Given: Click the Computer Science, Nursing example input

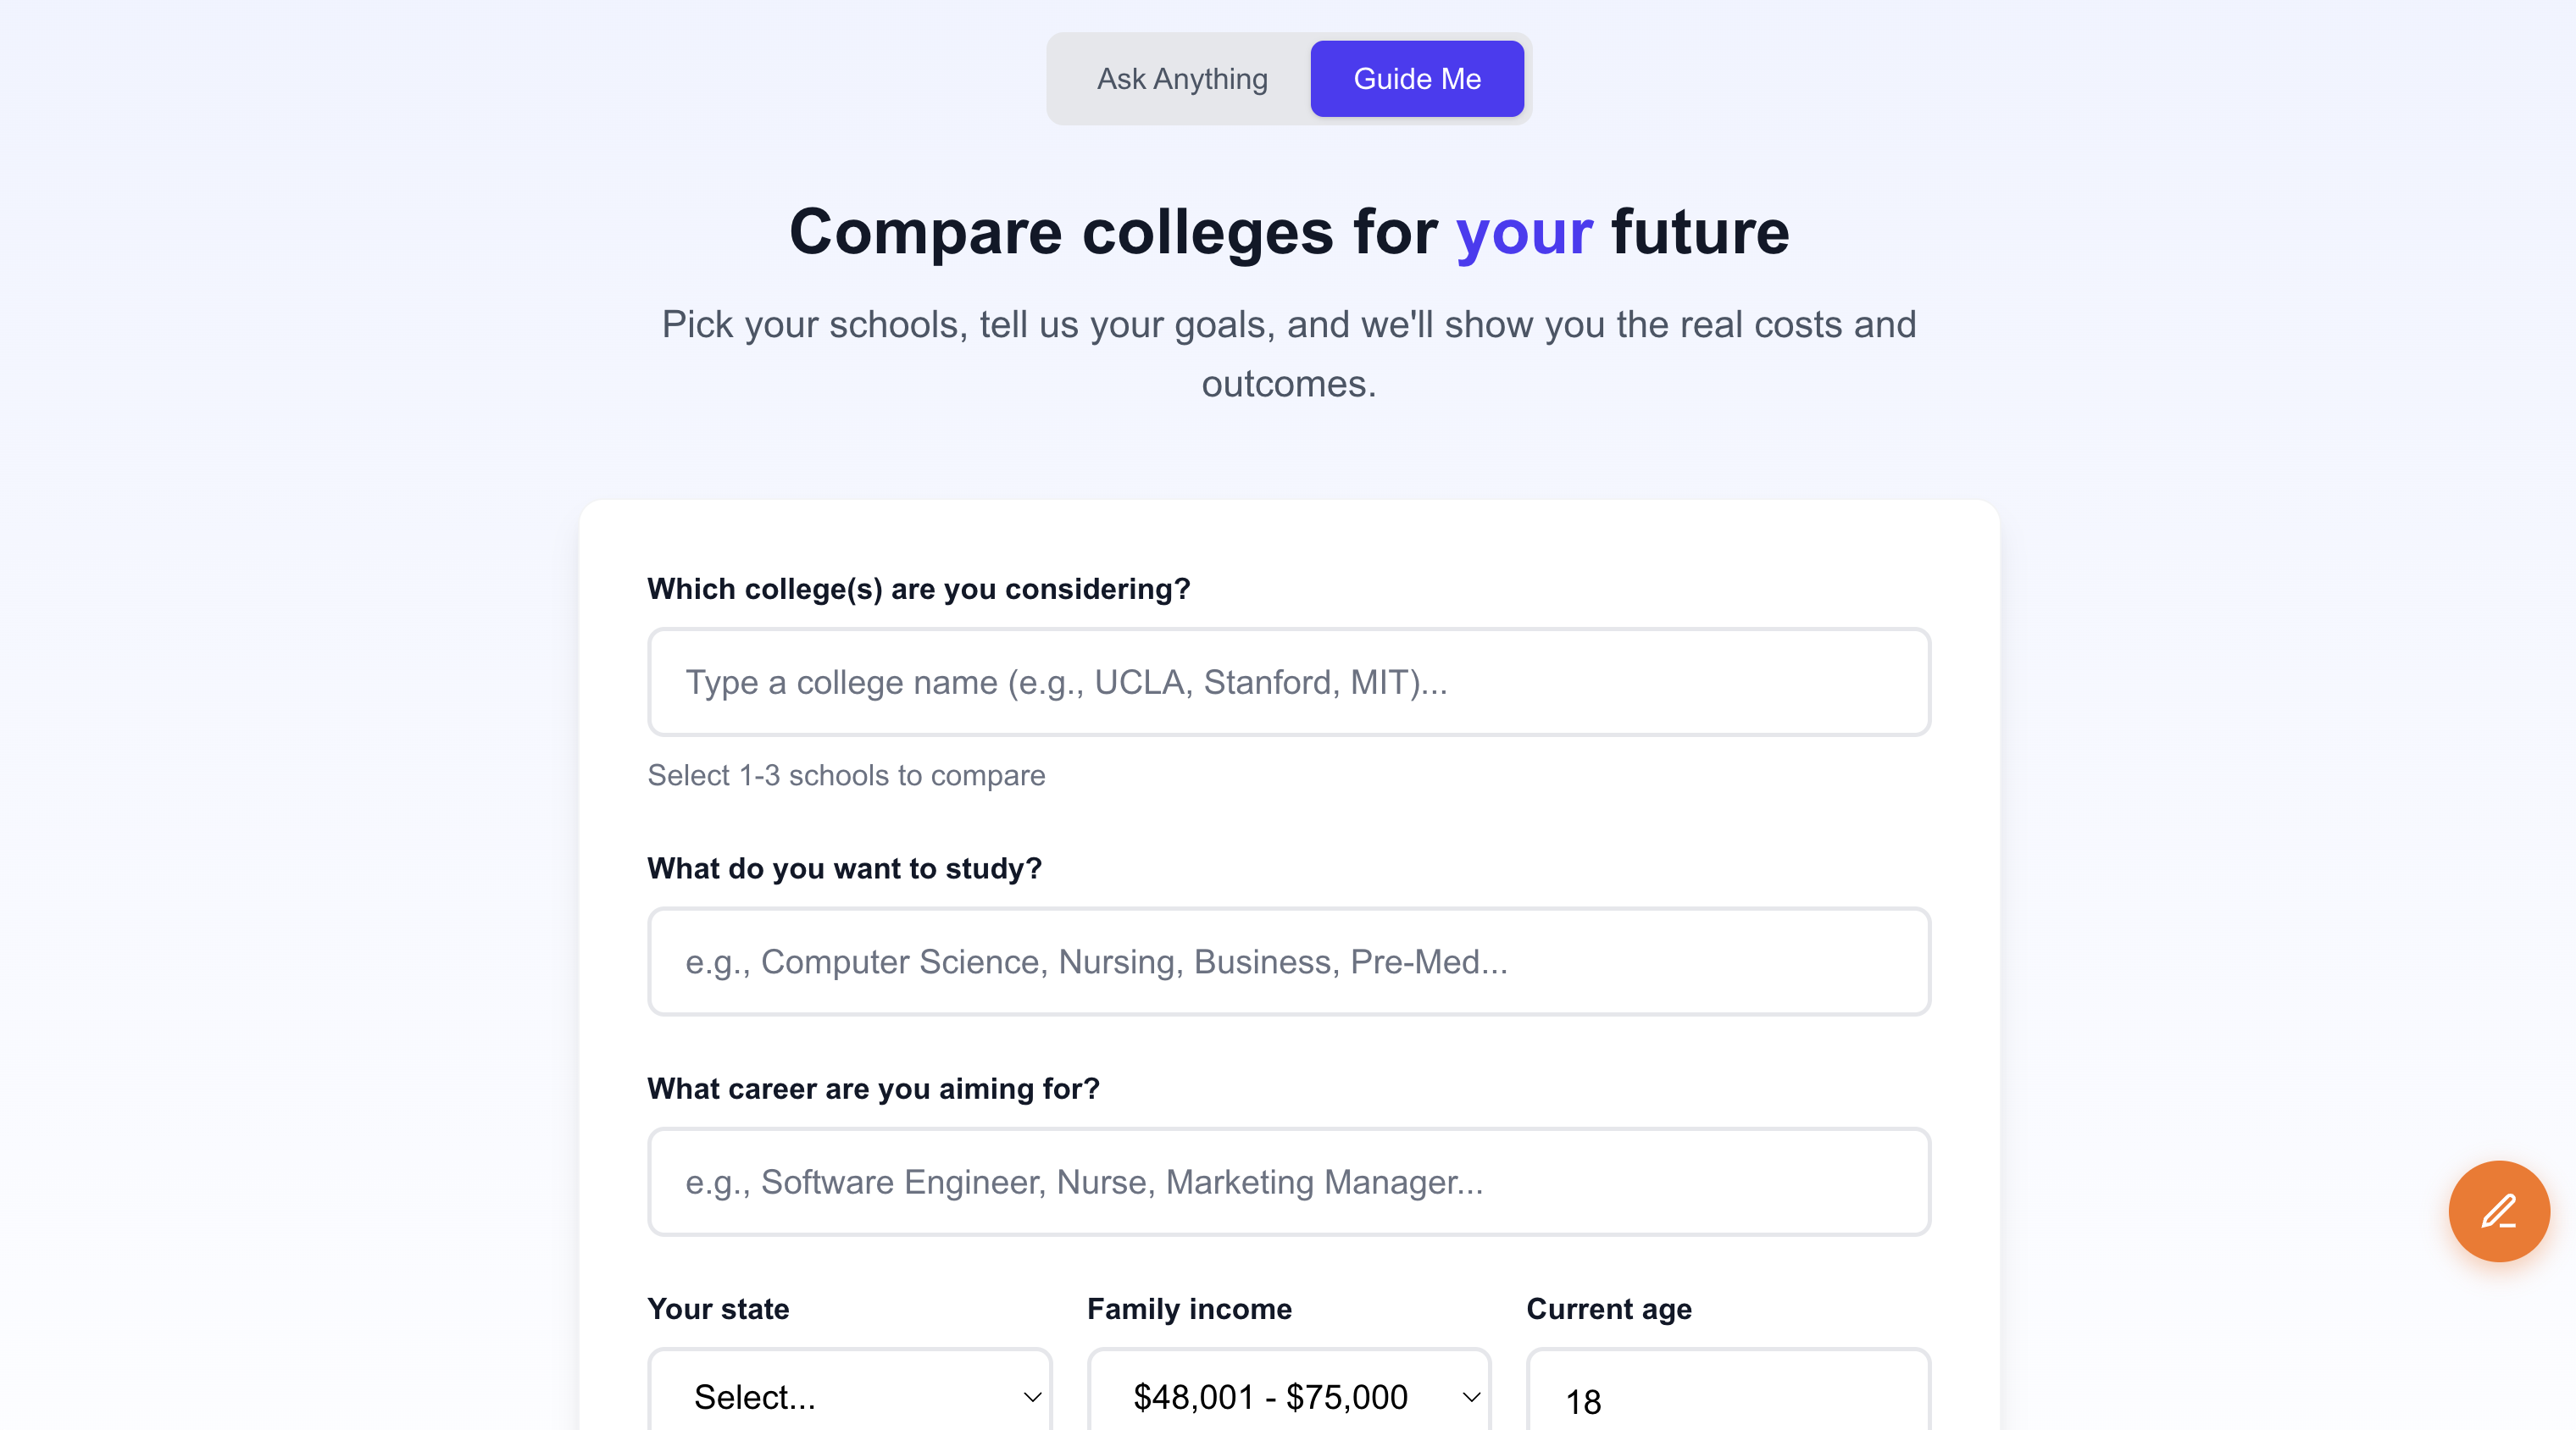Looking at the screenshot, I should [x=1288, y=961].
